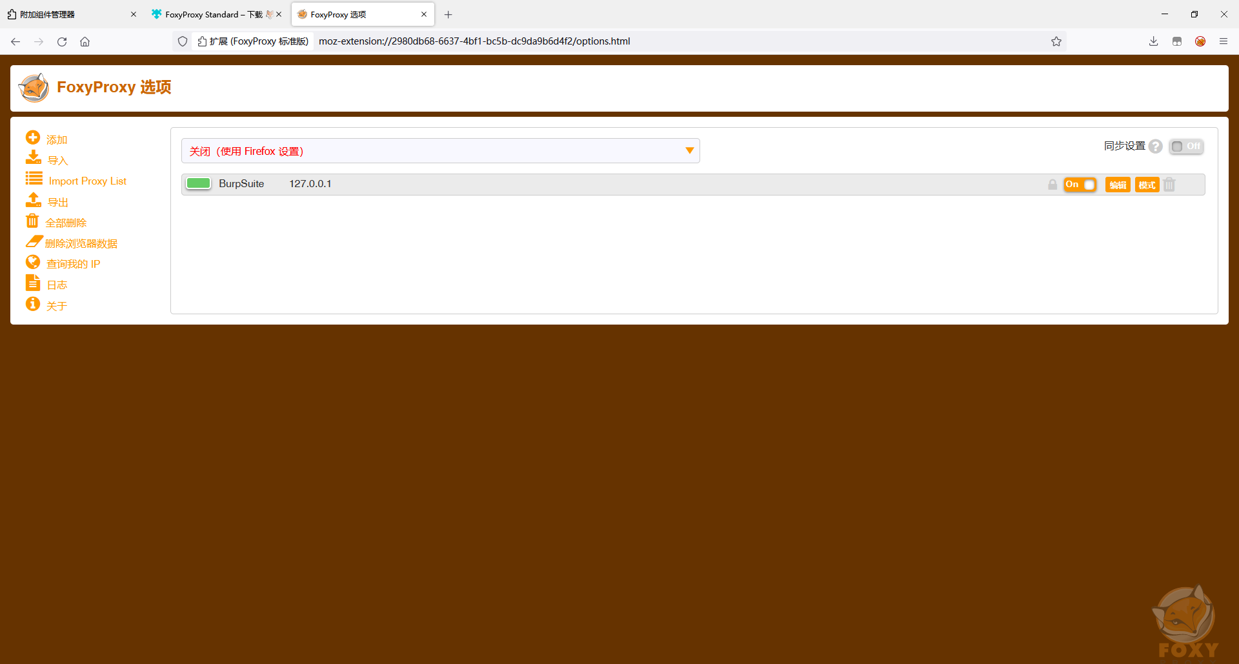Click the 添加 link in sidebar

pyautogui.click(x=57, y=140)
